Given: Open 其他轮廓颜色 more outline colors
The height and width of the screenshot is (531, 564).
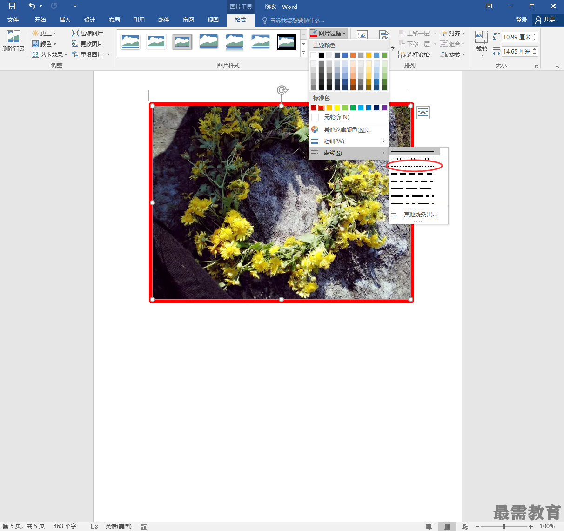Looking at the screenshot, I should (x=349, y=129).
